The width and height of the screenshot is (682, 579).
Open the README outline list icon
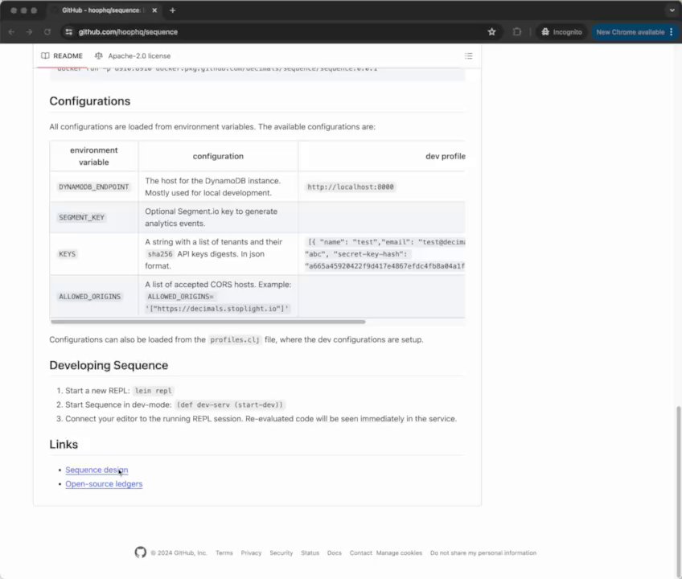469,56
